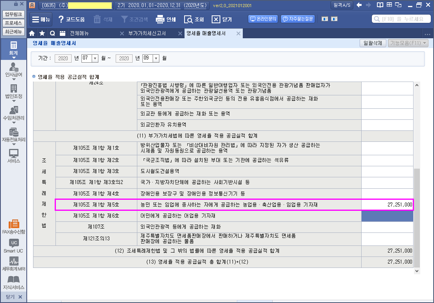Image resolution: width=434 pixels, height=303 pixels.
Task: Navigate back with the left arrow
Action: [x=359, y=5]
